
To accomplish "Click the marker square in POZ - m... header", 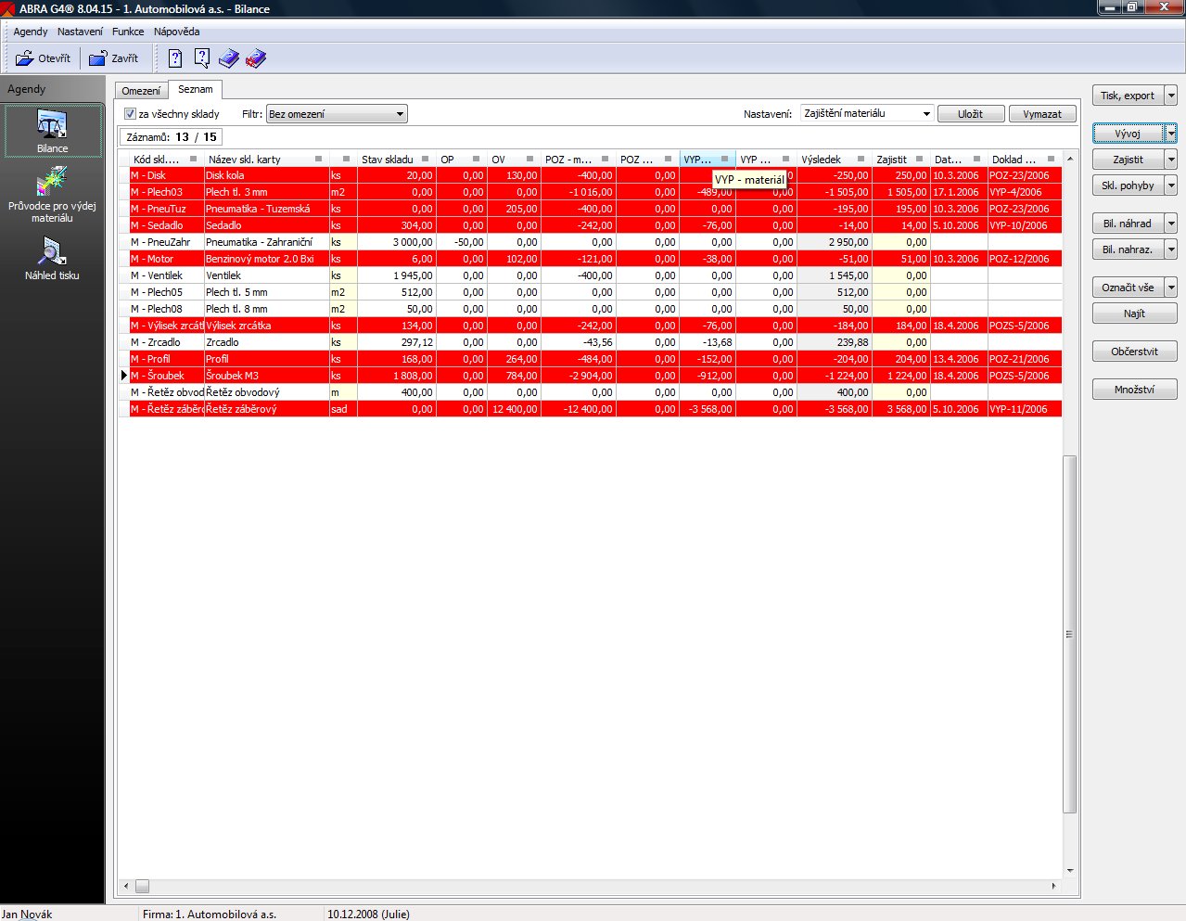I will pyautogui.click(x=606, y=160).
